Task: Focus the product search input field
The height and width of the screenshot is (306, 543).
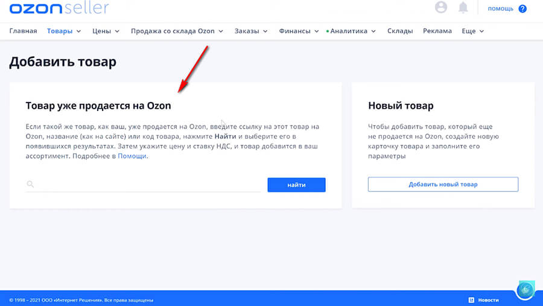Action: (148, 185)
